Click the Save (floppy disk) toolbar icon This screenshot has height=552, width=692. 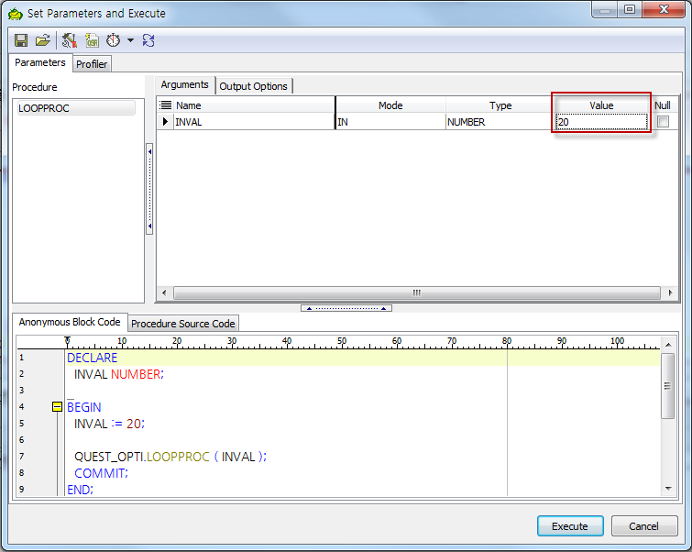click(22, 40)
